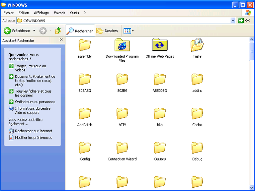The image size is (255, 191).
Task: Go back with the Précédente button
Action: coord(17,31)
